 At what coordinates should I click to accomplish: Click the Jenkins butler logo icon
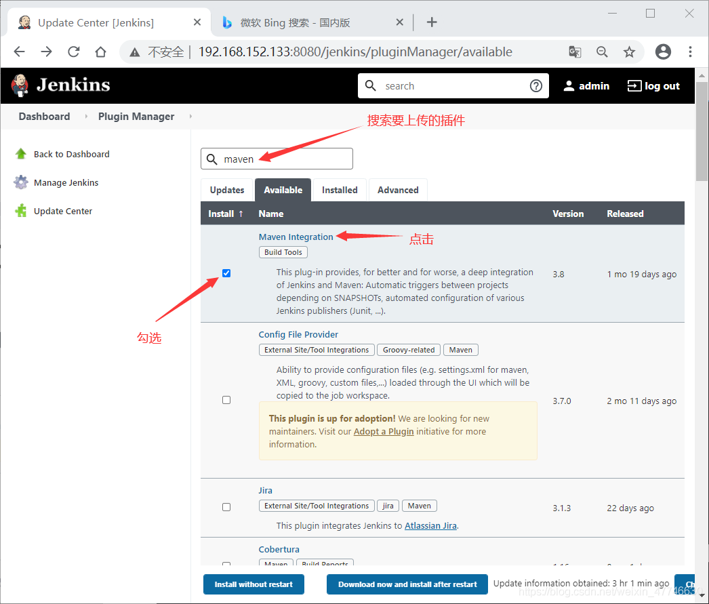click(20, 85)
